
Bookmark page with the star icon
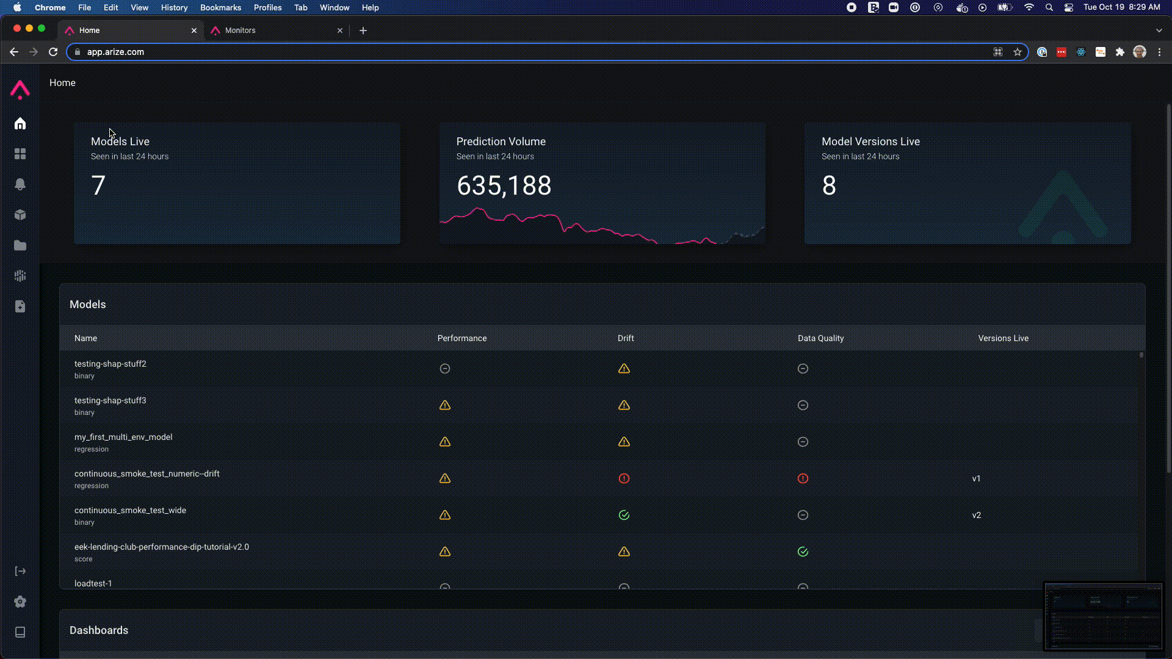1018,52
